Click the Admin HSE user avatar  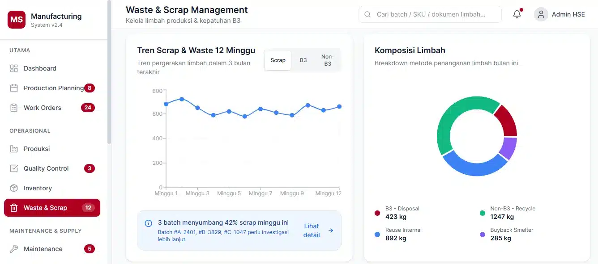pos(541,14)
